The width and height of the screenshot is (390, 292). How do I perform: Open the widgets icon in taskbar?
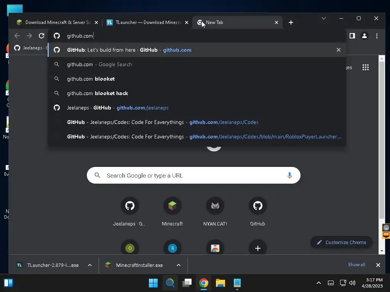point(8,283)
